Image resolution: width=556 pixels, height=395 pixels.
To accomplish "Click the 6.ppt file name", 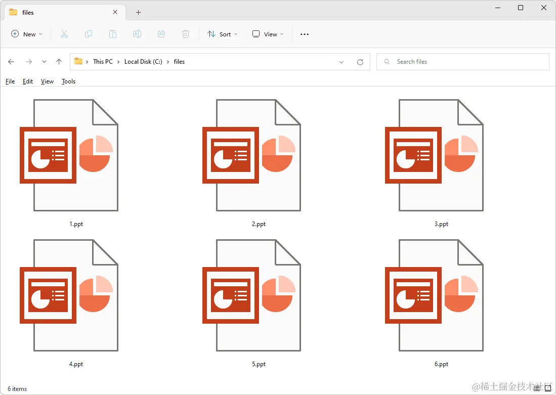I will [x=441, y=364].
